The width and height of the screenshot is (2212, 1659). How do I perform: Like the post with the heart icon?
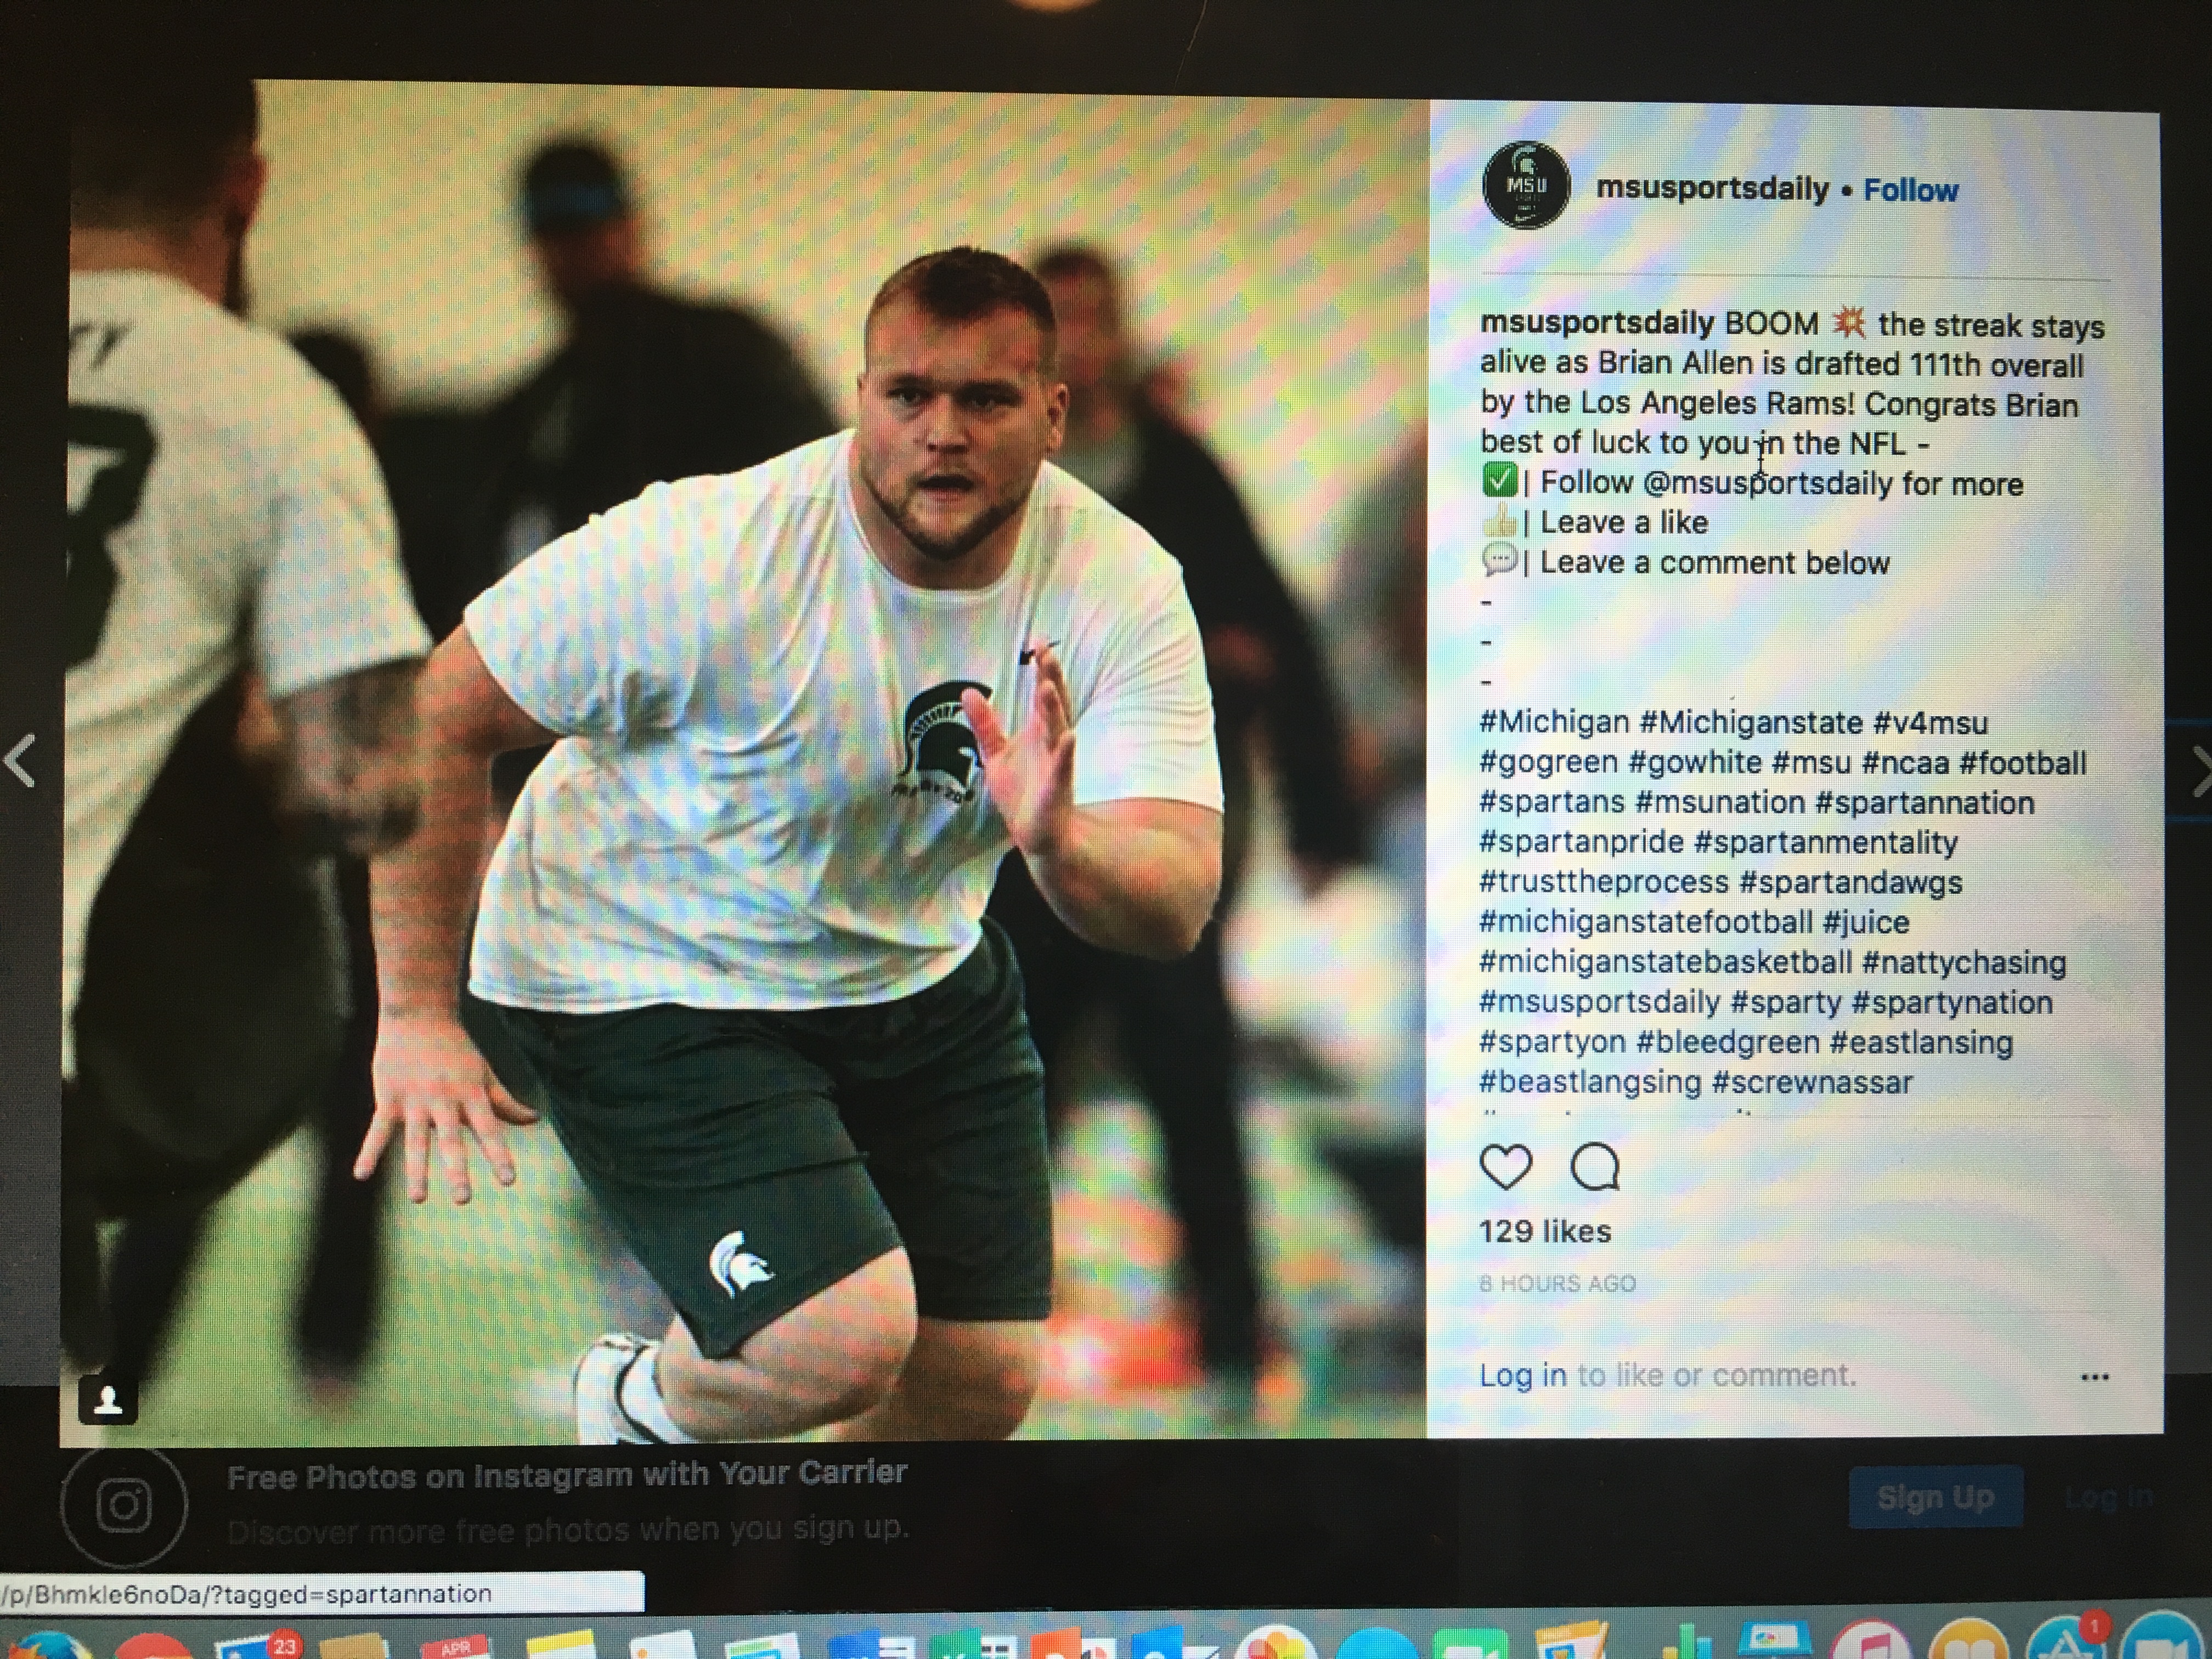(1505, 1166)
